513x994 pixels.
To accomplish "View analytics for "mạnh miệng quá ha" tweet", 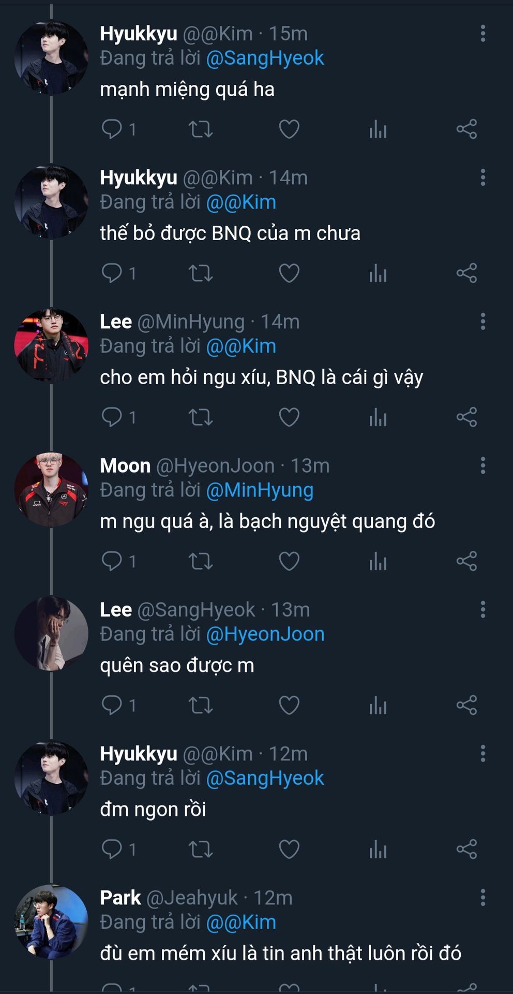I will coord(378,129).
